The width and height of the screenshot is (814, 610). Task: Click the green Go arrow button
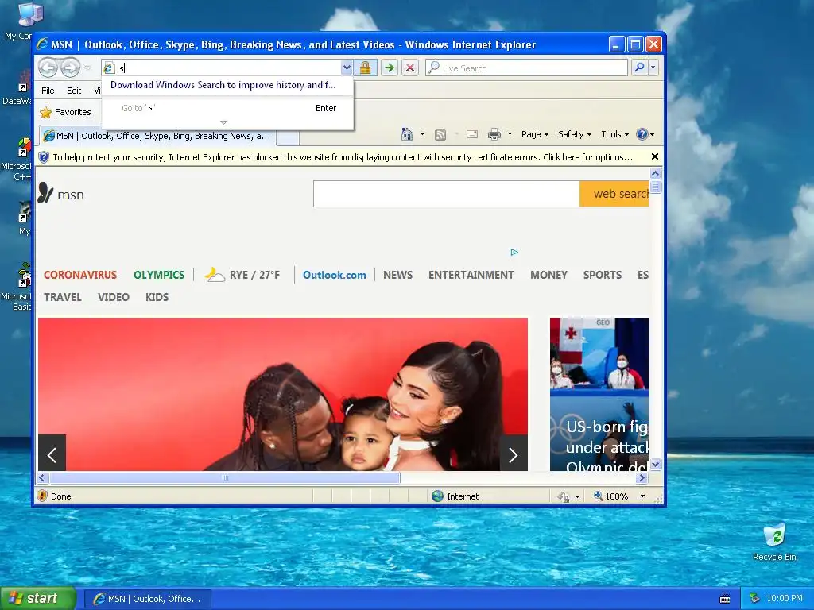(x=389, y=68)
